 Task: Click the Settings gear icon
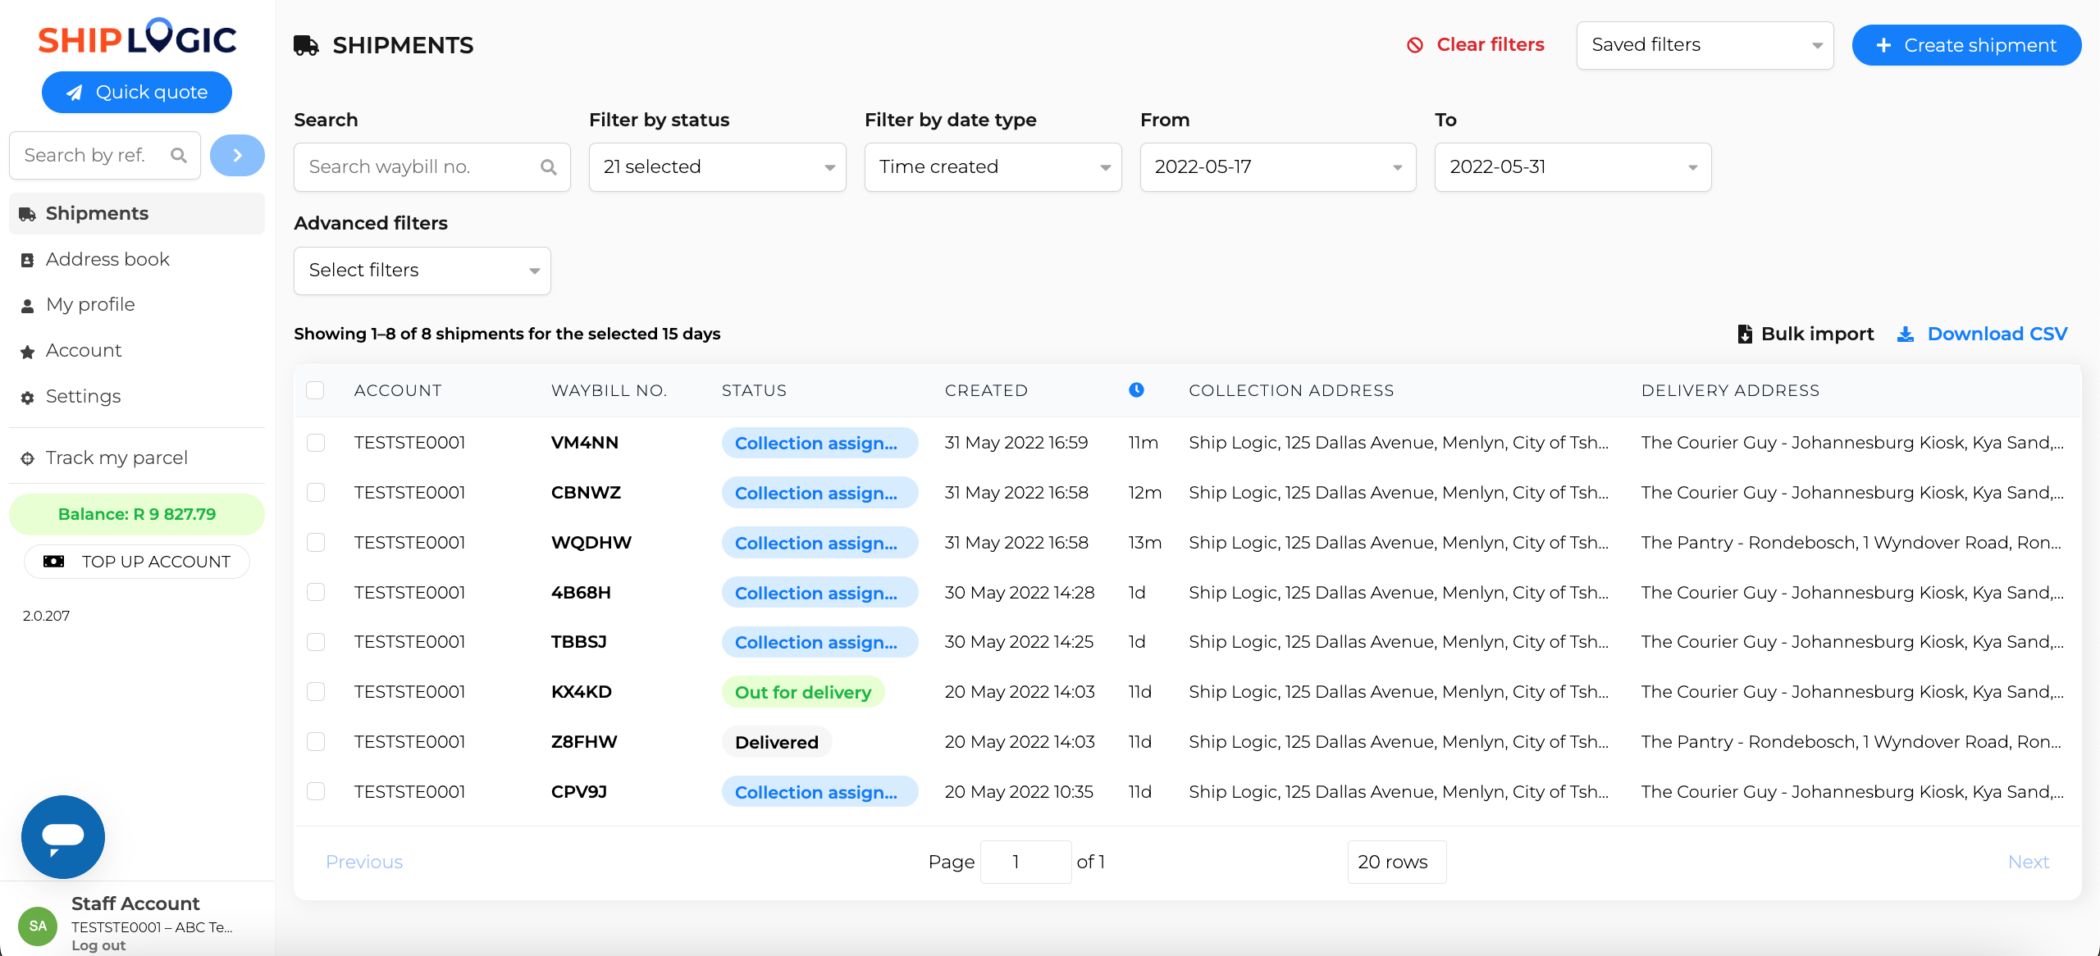[x=27, y=398]
